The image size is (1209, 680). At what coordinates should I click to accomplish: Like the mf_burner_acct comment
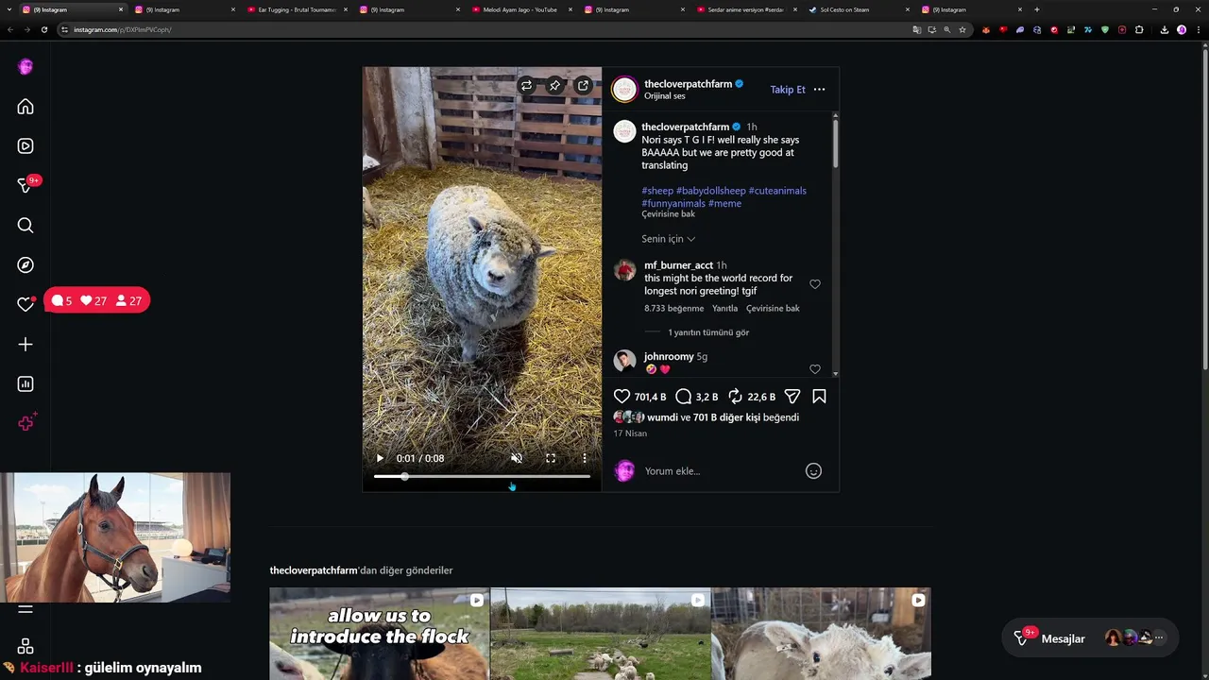(x=815, y=284)
